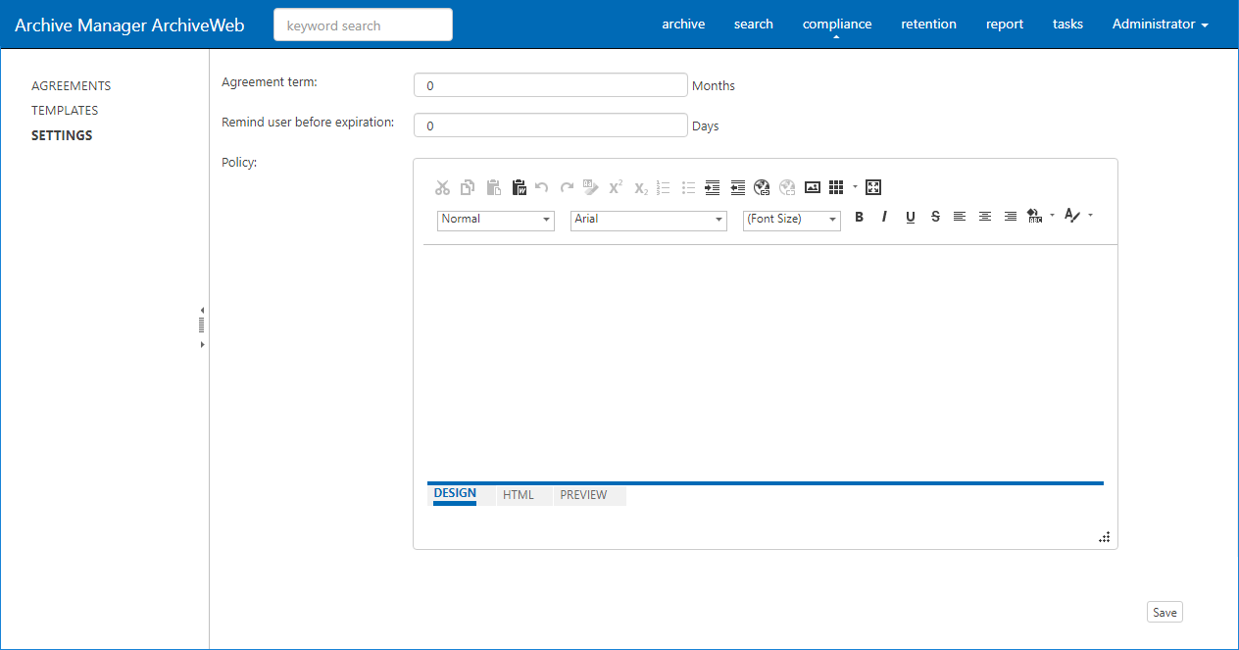Open the Arial font name dropdown
The image size is (1239, 650).
(x=648, y=220)
